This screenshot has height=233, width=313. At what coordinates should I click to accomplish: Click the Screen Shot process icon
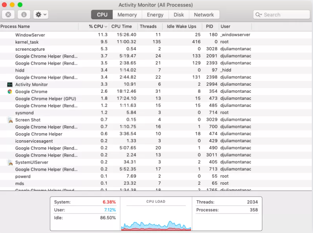click(x=10, y=120)
